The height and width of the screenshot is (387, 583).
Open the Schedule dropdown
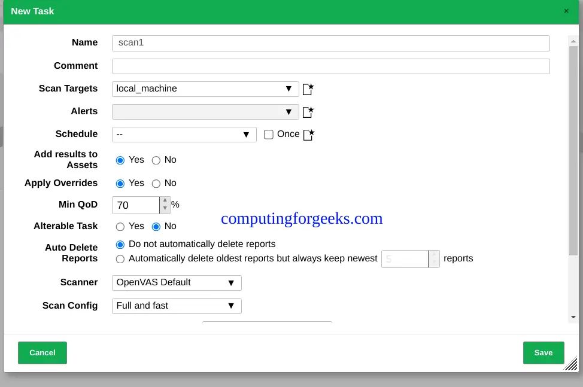tap(184, 135)
